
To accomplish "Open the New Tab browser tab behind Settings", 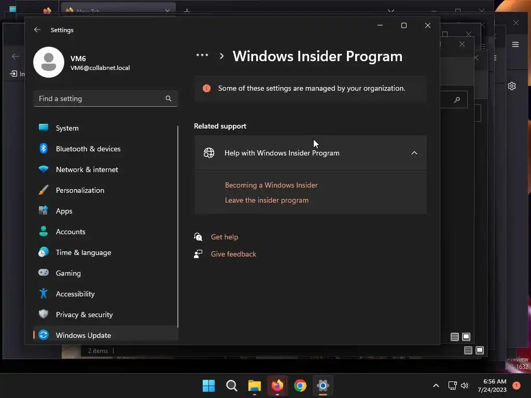I will (x=119, y=10).
